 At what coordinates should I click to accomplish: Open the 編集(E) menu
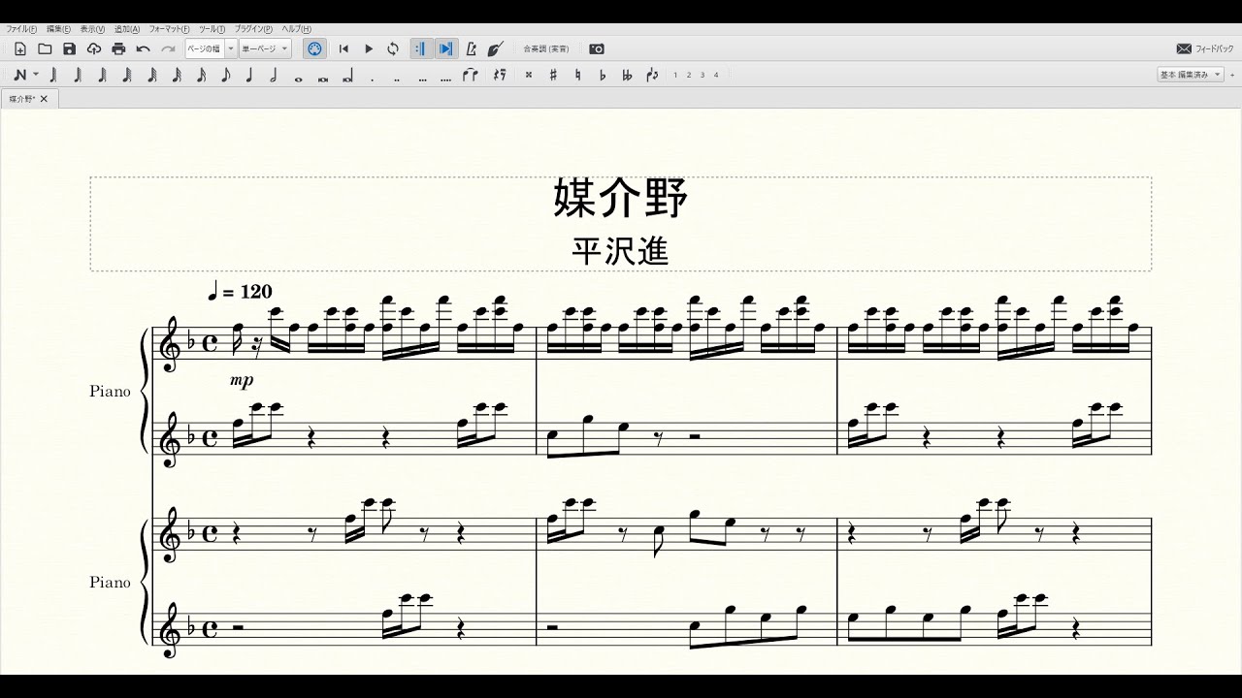pyautogui.click(x=58, y=29)
